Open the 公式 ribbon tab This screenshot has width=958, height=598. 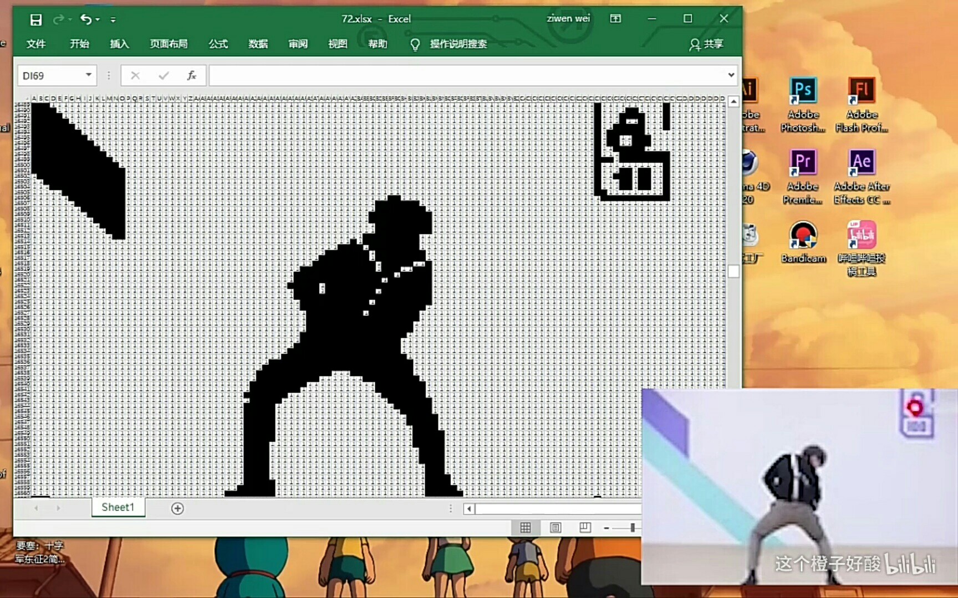point(218,44)
